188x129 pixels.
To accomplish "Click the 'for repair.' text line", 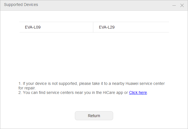I will (x=27, y=88).
